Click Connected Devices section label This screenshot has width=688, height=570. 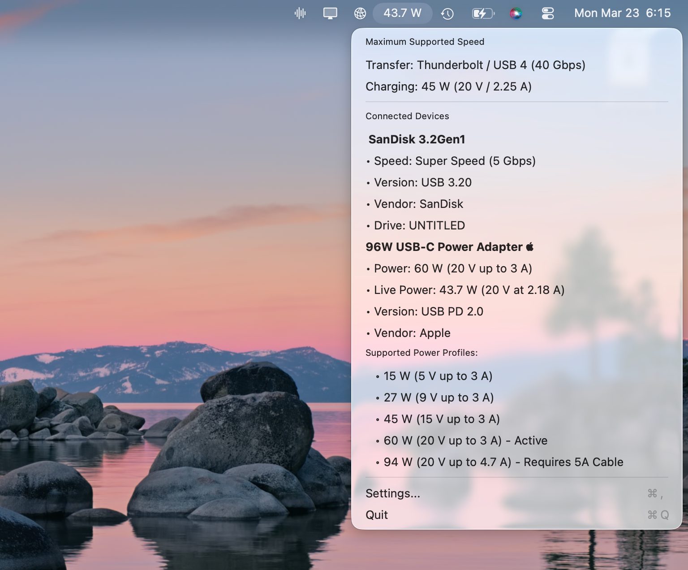click(407, 116)
